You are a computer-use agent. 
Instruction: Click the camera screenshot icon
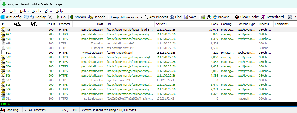(203, 17)
